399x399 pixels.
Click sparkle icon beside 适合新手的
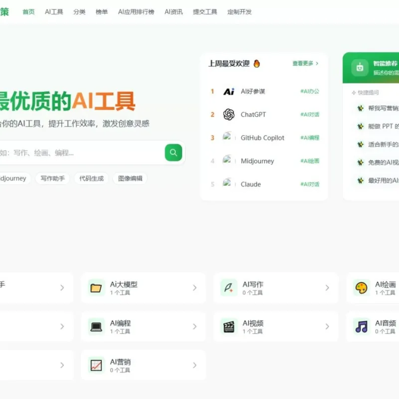click(x=360, y=145)
